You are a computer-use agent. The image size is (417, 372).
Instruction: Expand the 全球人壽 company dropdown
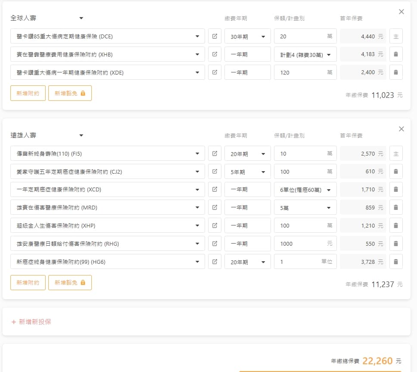tap(81, 18)
